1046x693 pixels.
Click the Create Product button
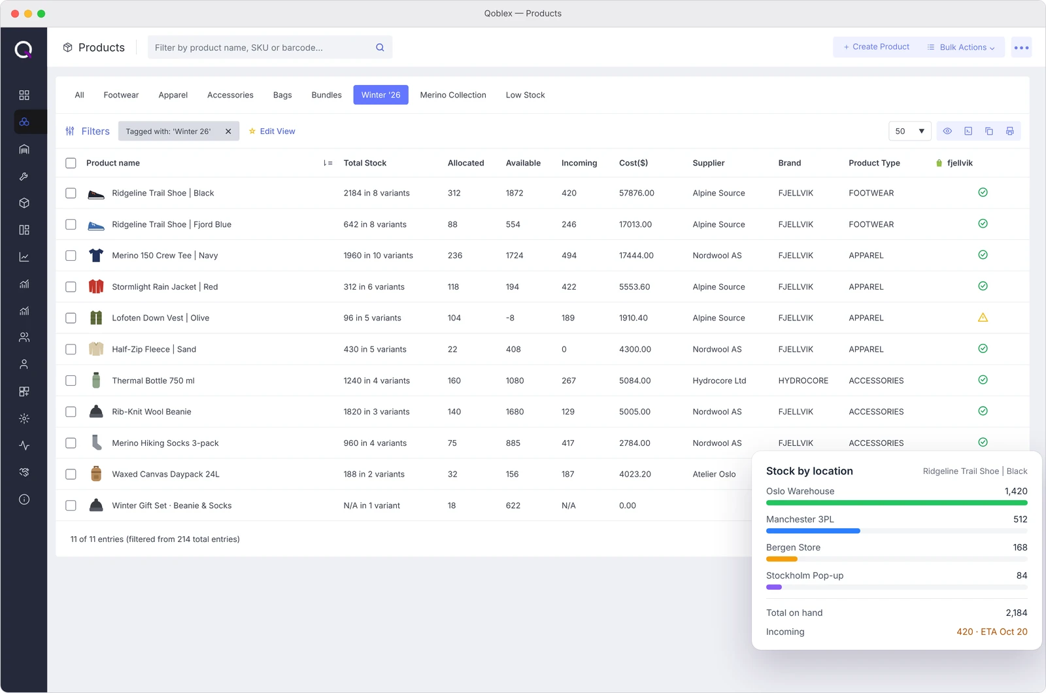[x=877, y=47]
